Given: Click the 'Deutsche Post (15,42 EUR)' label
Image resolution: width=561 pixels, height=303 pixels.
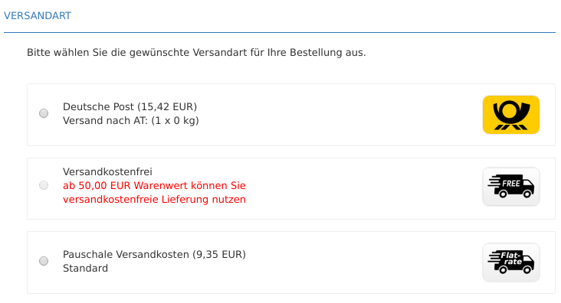Looking at the screenshot, I should pos(130,106).
